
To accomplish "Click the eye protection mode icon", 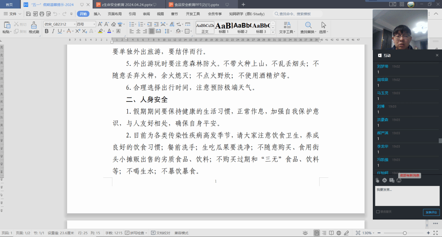I will pyautogui.click(x=305, y=233).
